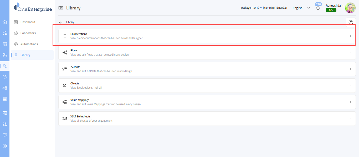The height and width of the screenshot is (157, 359).
Task: Open the user profile avatar
Action: click(x=350, y=8)
